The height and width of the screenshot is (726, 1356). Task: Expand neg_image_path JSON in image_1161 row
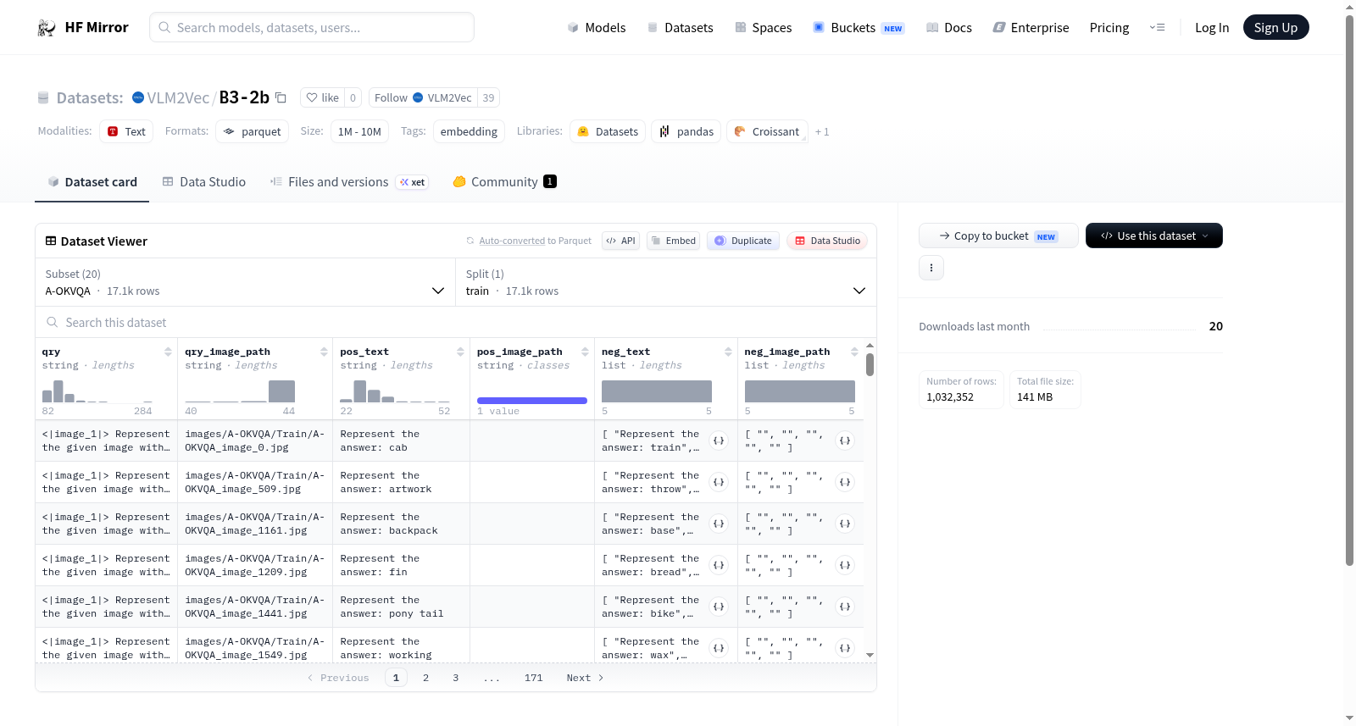click(x=845, y=524)
